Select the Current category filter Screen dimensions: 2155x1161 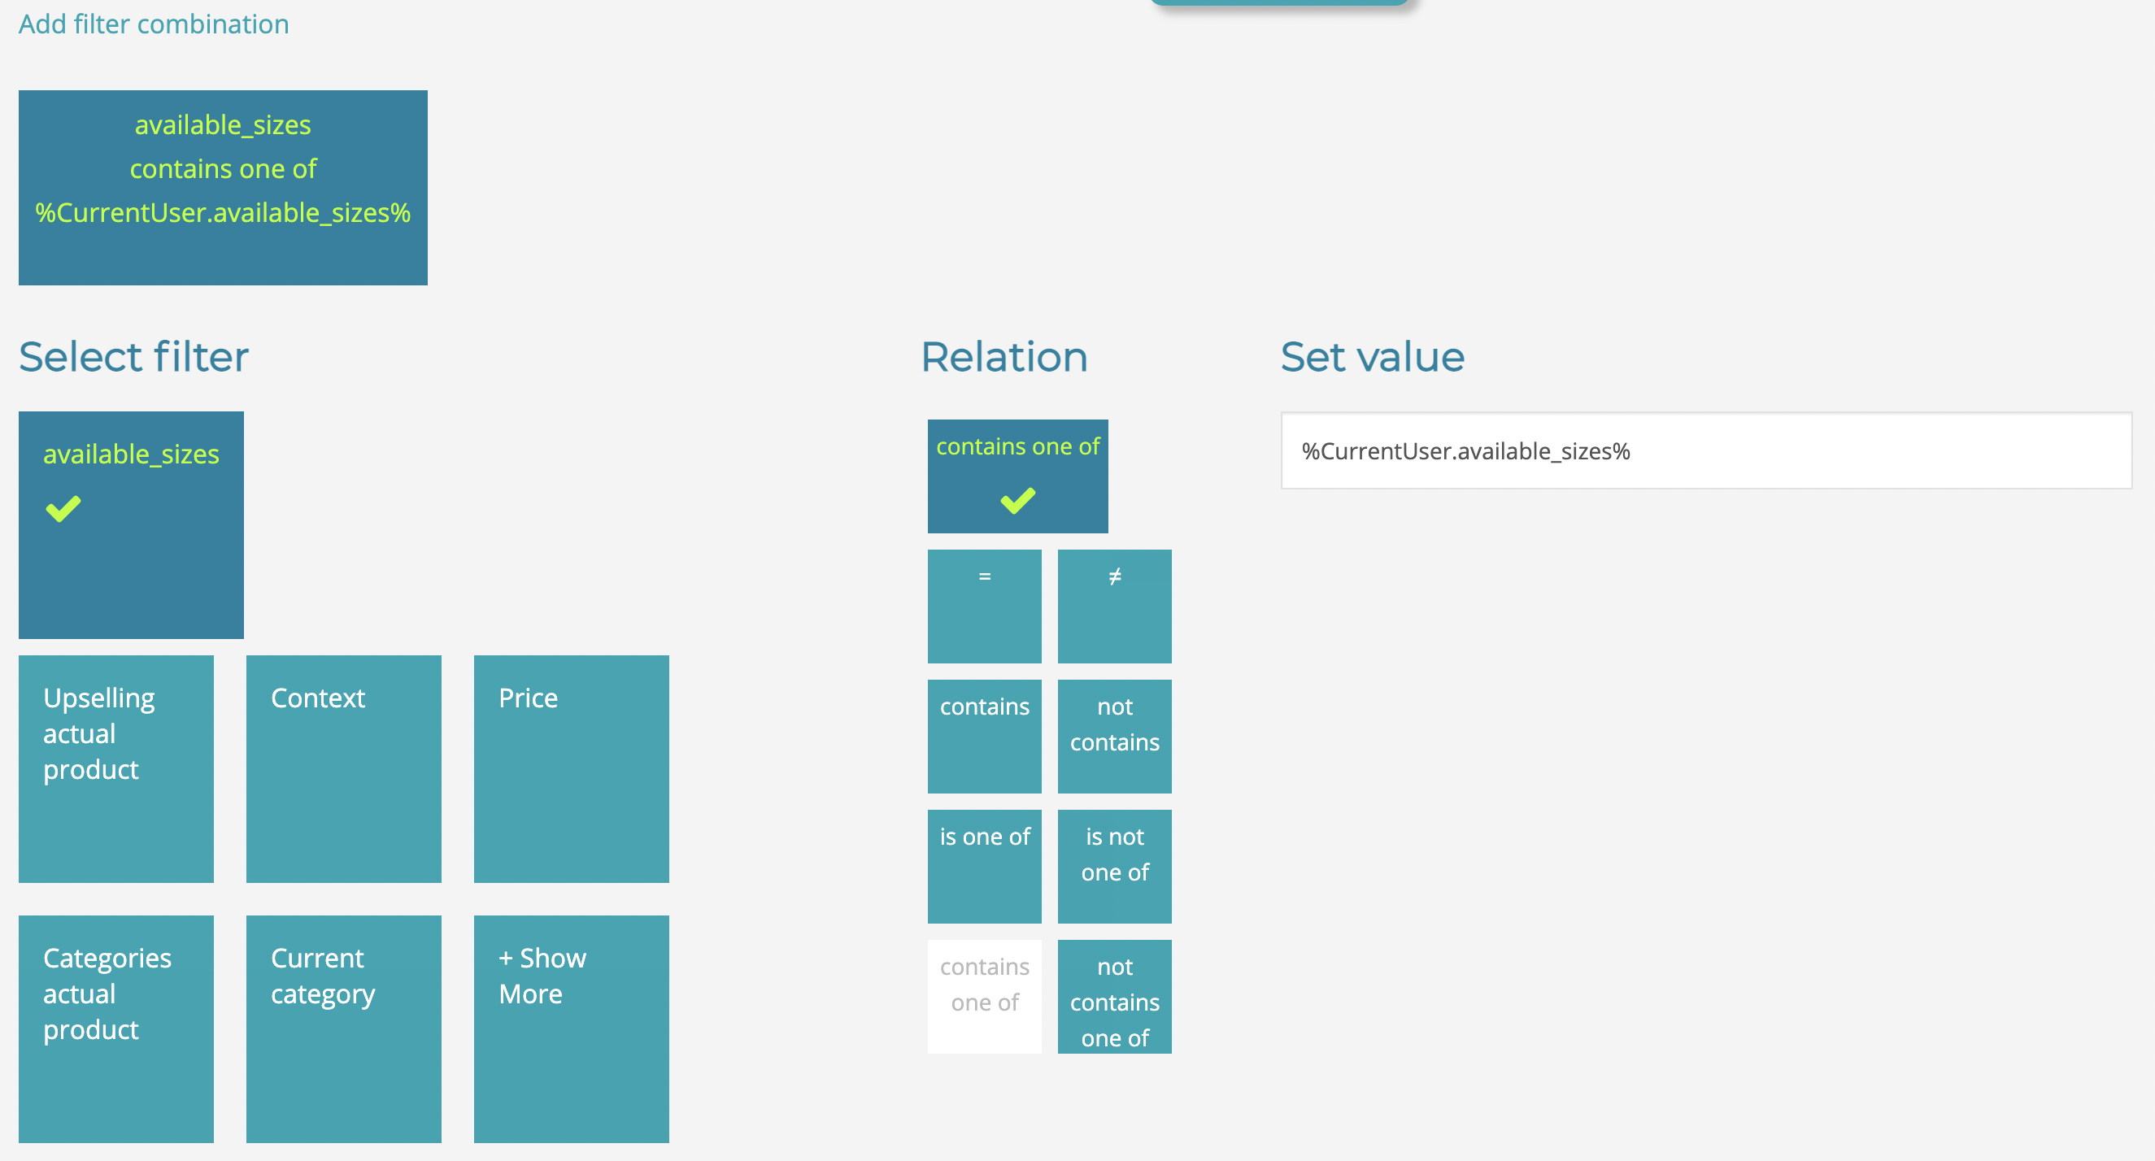point(344,1028)
